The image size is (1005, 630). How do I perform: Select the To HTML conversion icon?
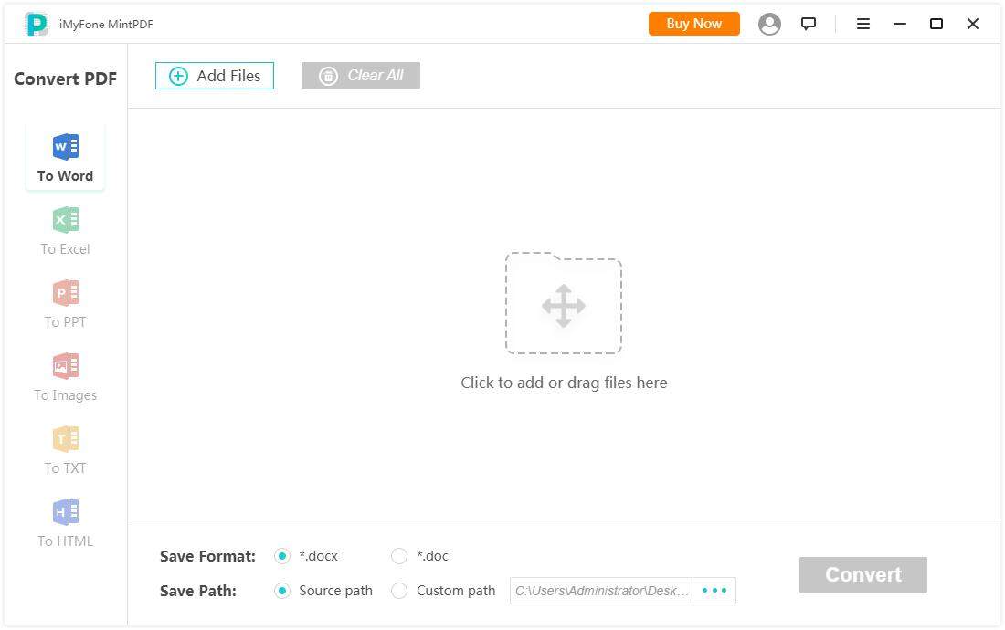[65, 511]
